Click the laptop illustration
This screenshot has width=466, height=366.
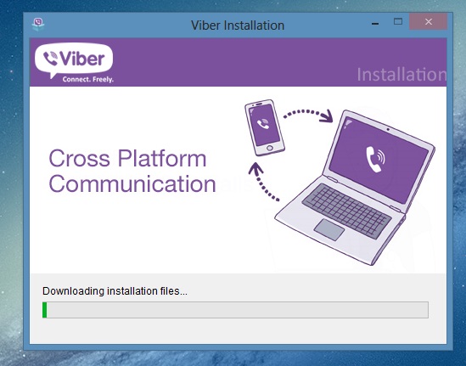tap(355, 188)
